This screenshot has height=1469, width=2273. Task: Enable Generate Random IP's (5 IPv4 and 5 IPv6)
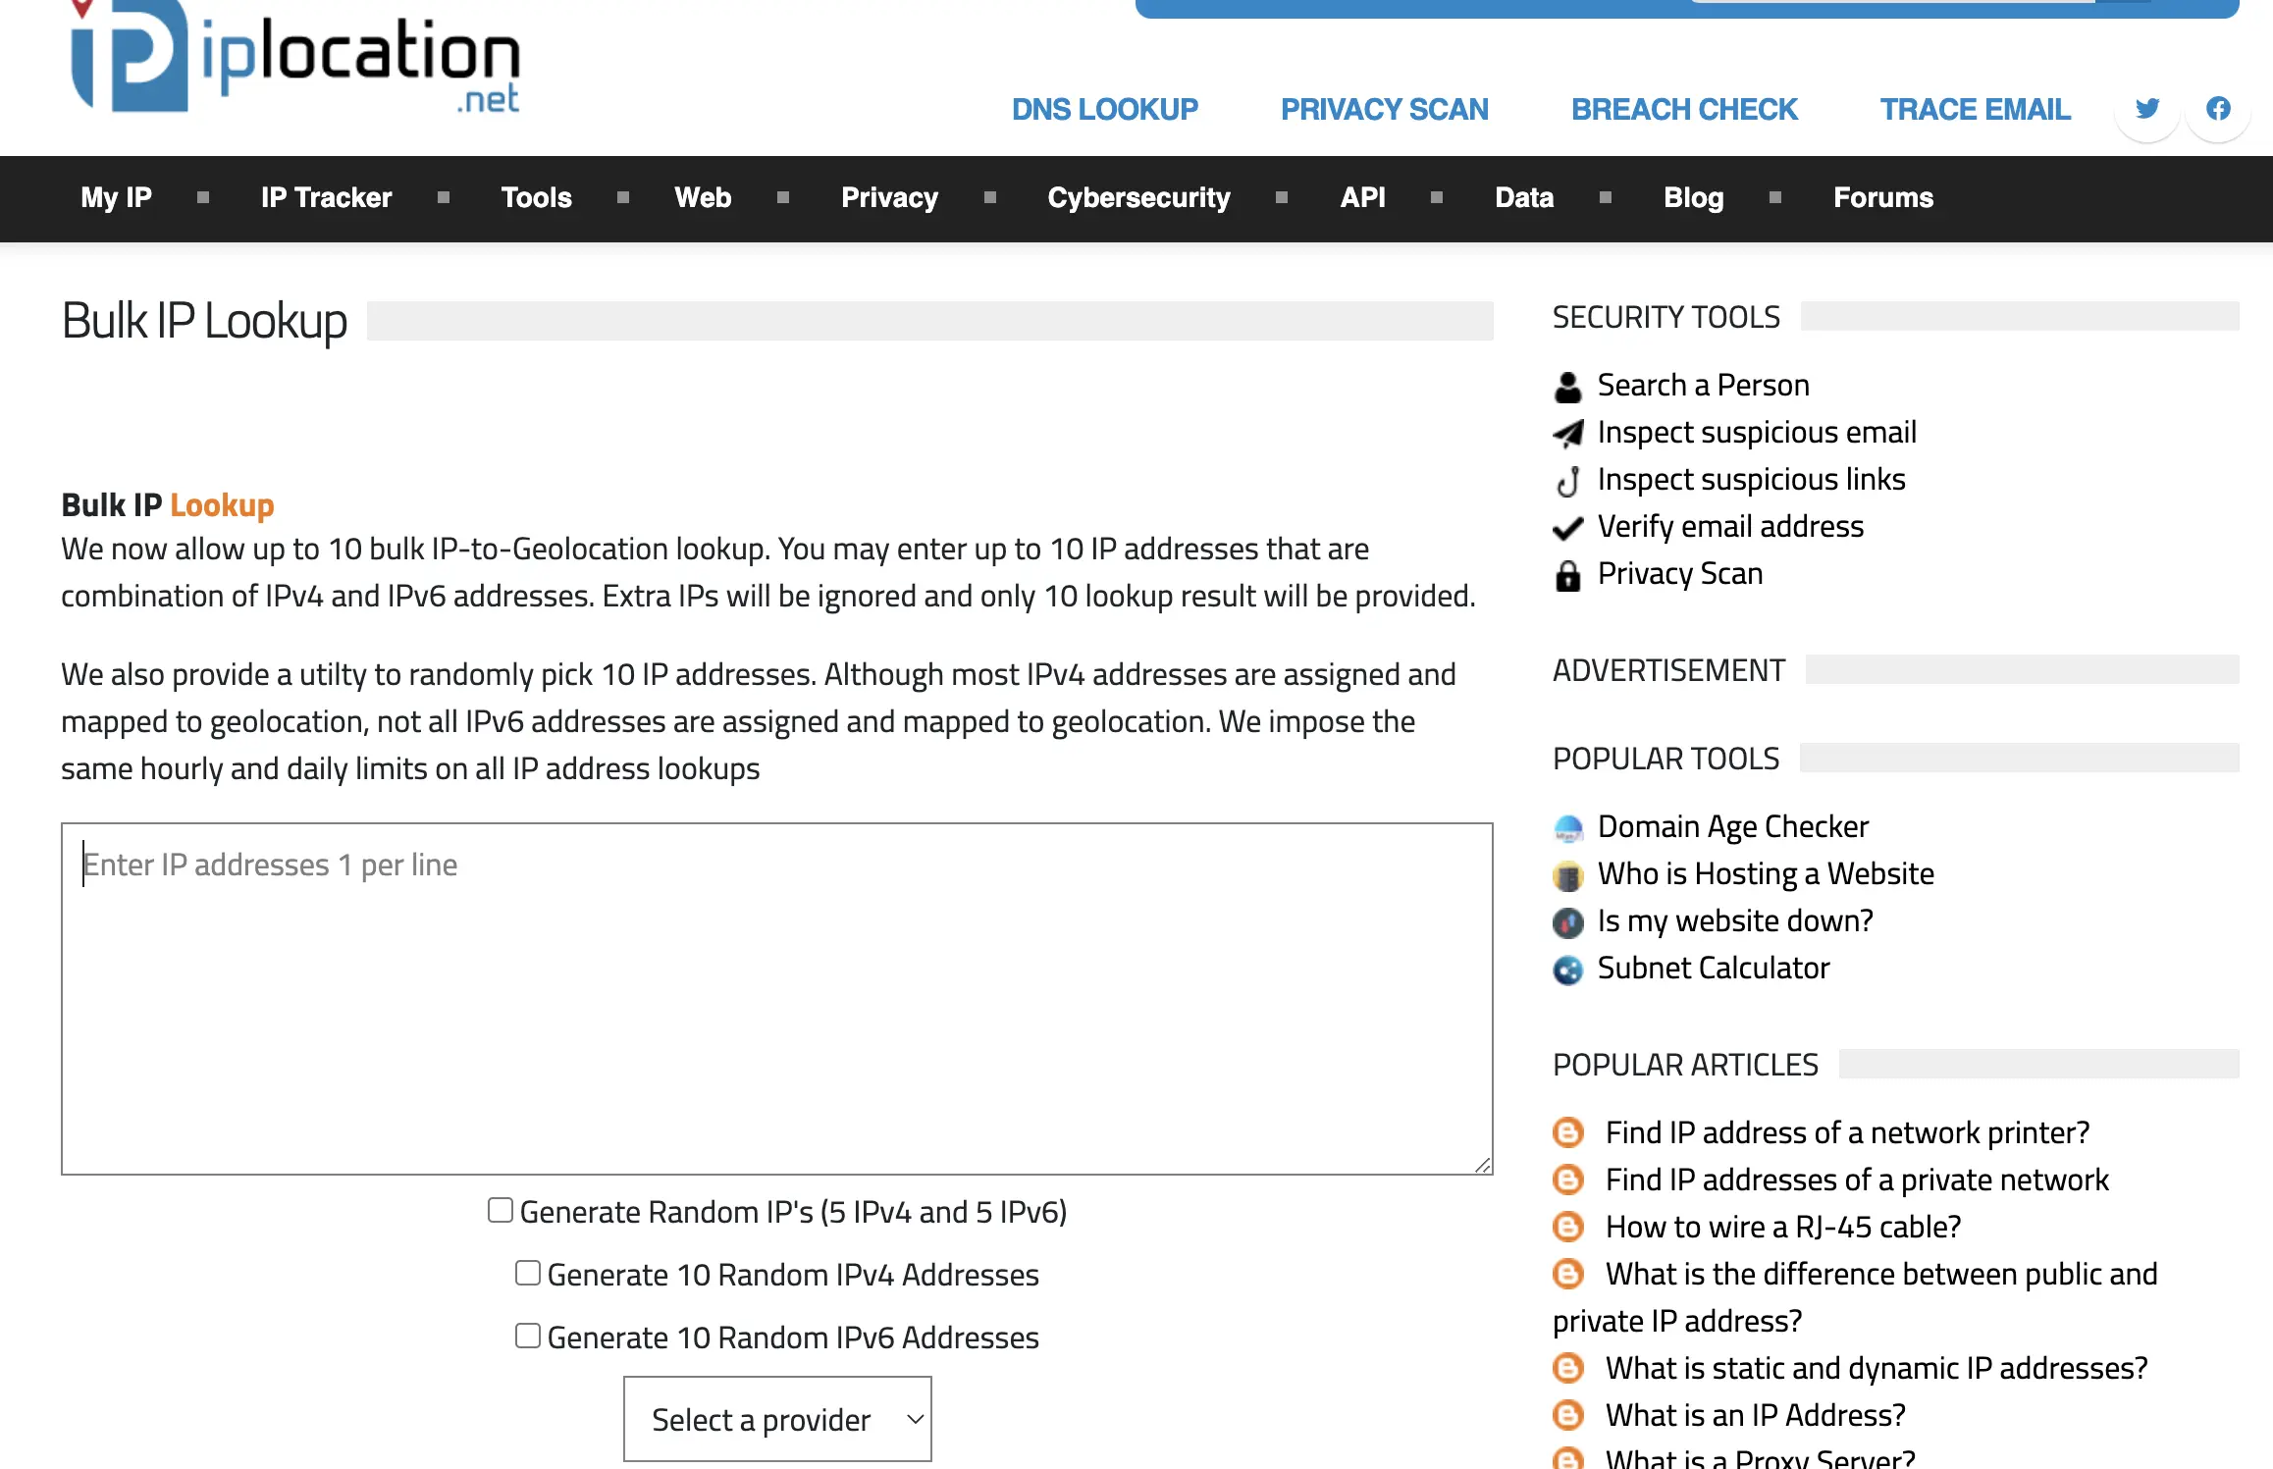(501, 1210)
